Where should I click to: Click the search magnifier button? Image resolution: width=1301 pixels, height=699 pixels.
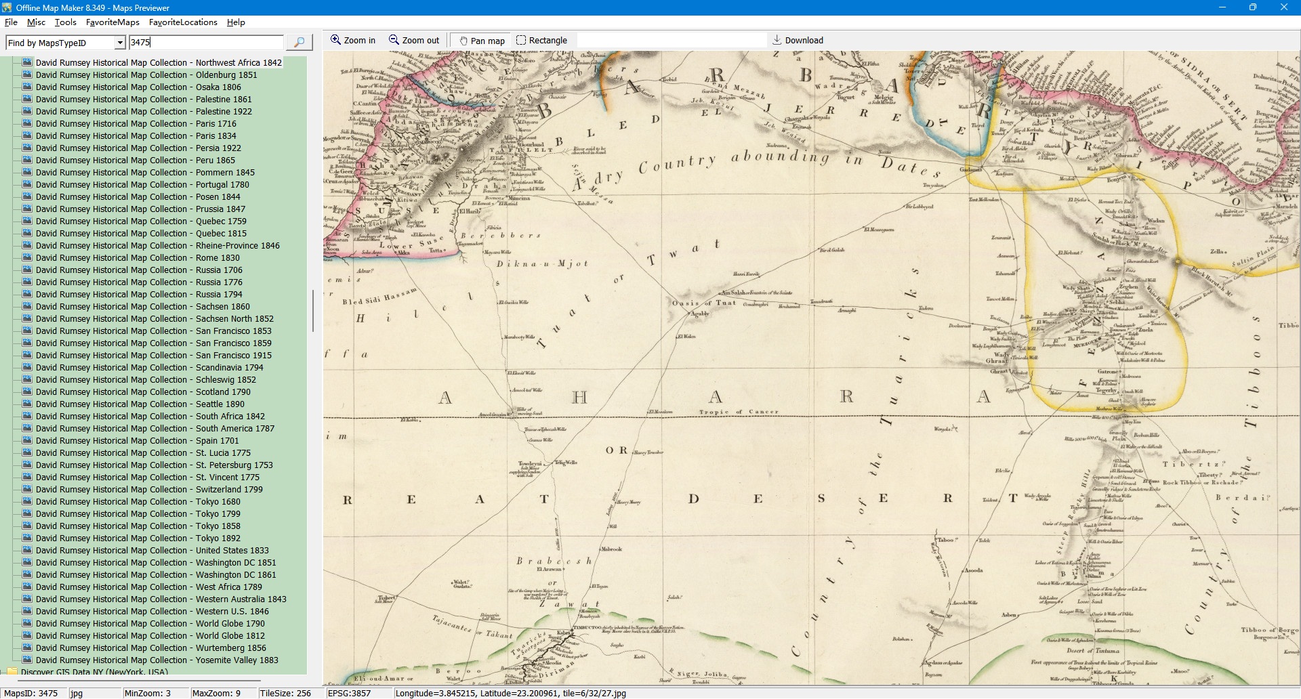pos(299,42)
